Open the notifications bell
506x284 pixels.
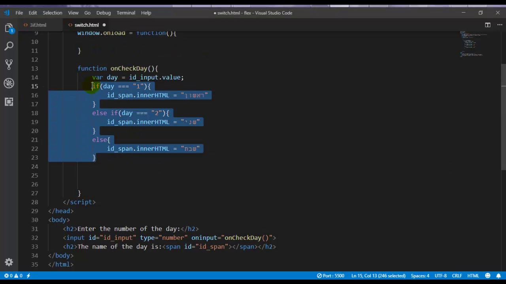click(498, 276)
